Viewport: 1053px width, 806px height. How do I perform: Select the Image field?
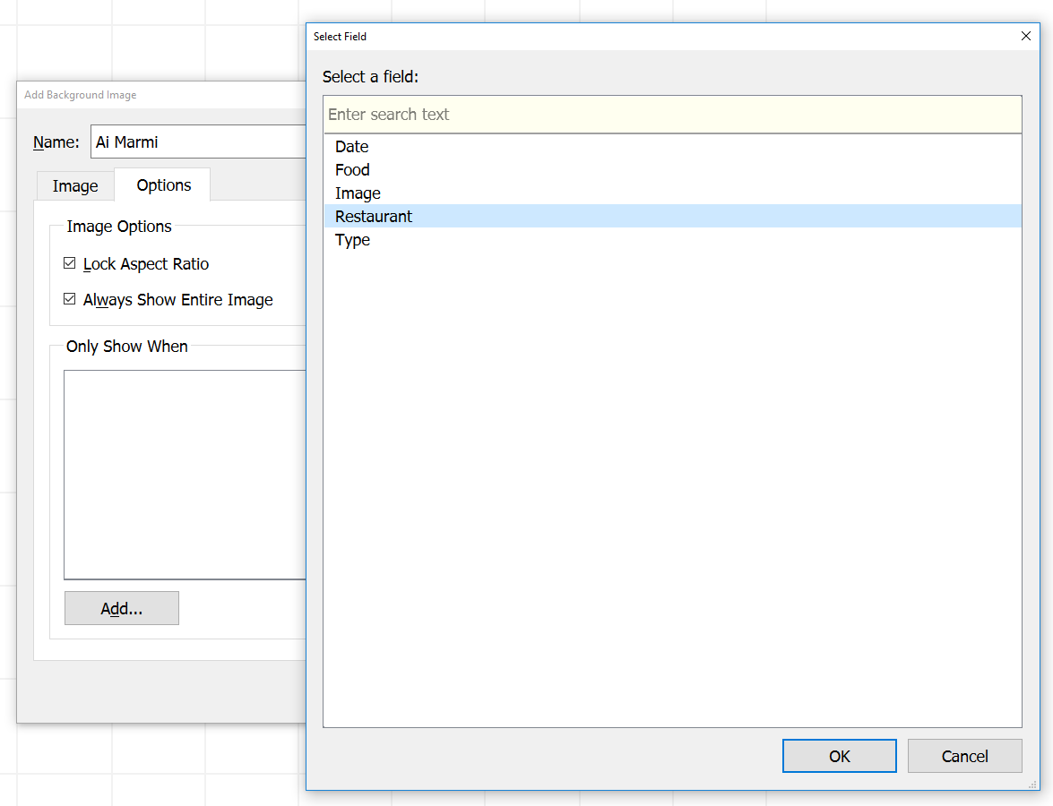(x=358, y=193)
